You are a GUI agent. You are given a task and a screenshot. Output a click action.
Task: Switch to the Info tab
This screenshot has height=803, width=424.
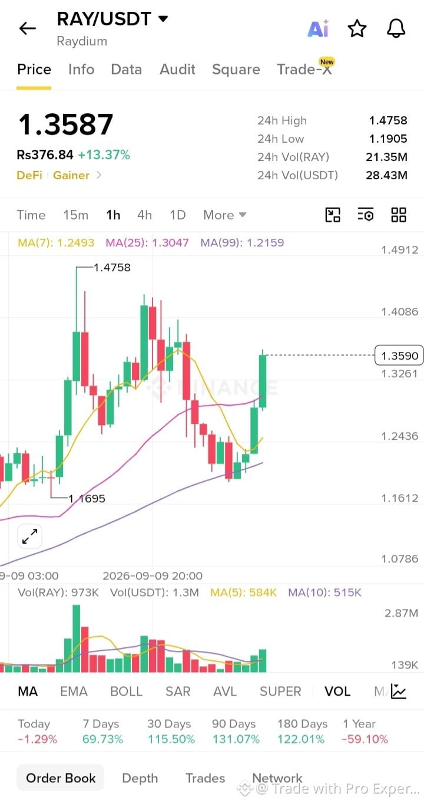point(81,70)
